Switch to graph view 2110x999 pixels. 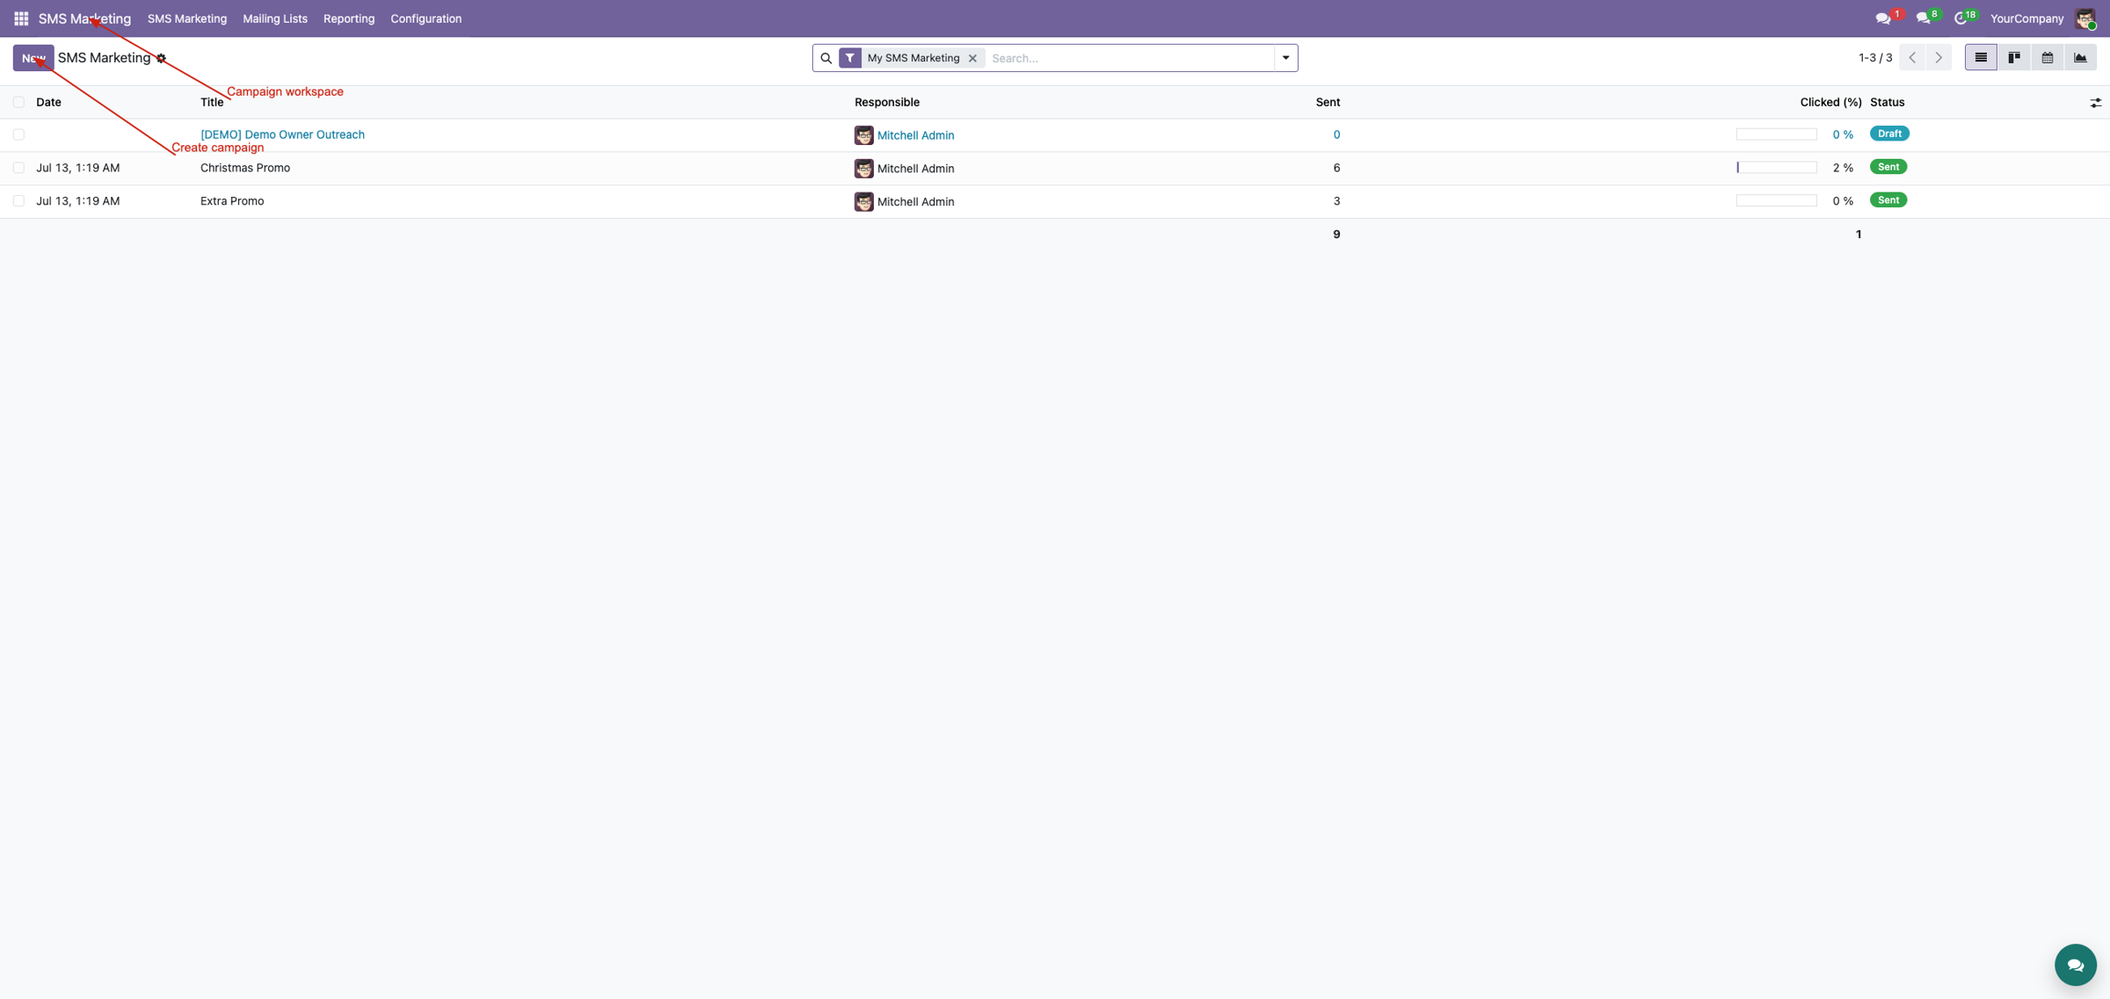click(x=2080, y=58)
